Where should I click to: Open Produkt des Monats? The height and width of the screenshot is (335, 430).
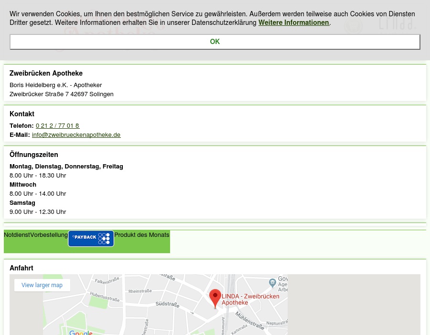tap(141, 234)
